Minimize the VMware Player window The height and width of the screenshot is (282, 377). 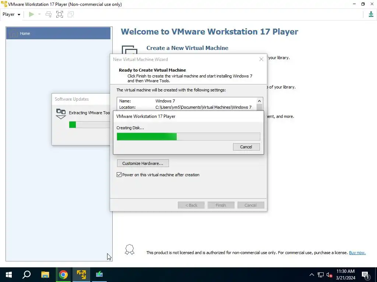point(355,4)
